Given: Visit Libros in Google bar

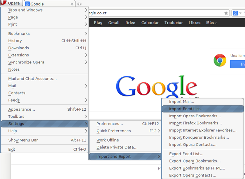Looking at the screenshot, I should [194, 23].
